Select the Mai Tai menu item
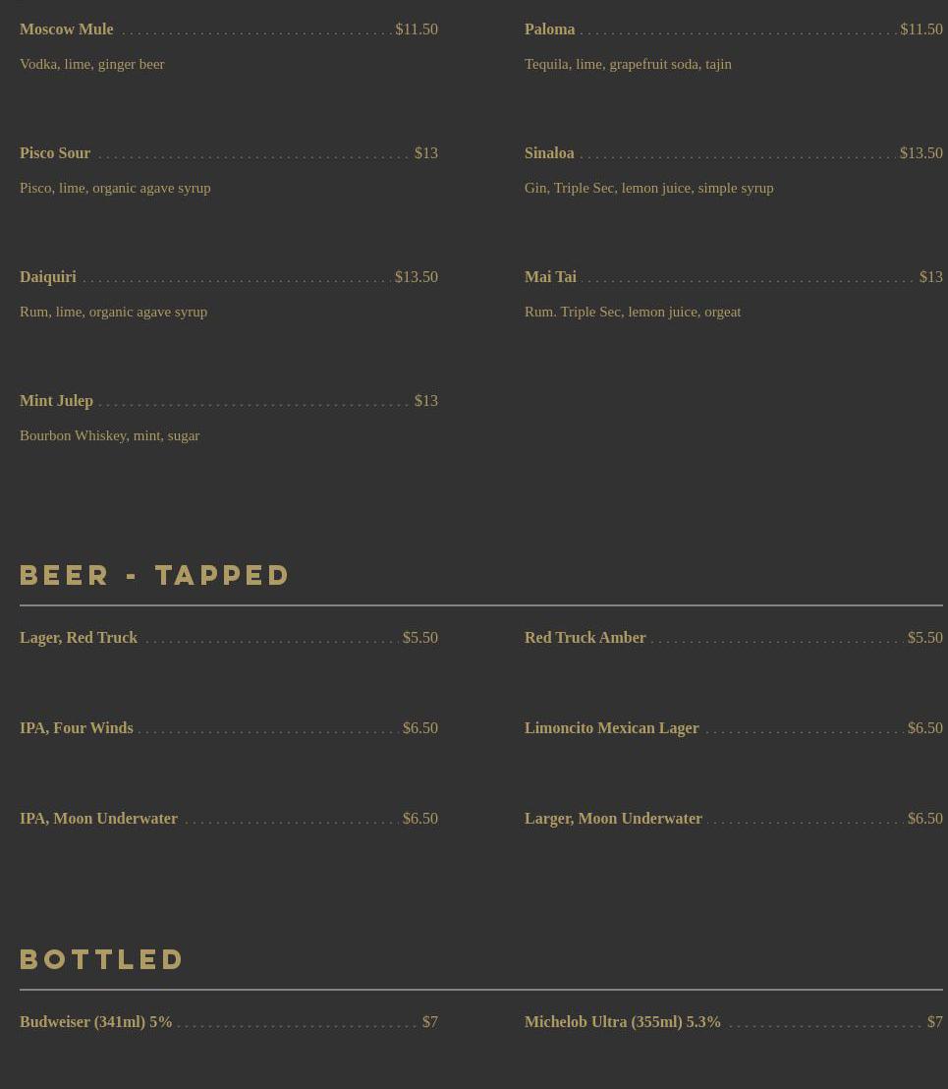 [x=550, y=277]
